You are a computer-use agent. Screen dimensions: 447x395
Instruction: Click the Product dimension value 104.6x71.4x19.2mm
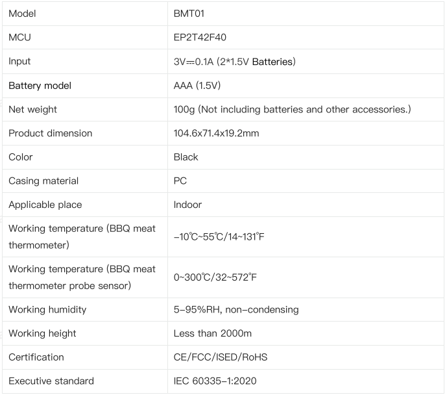[217, 133]
